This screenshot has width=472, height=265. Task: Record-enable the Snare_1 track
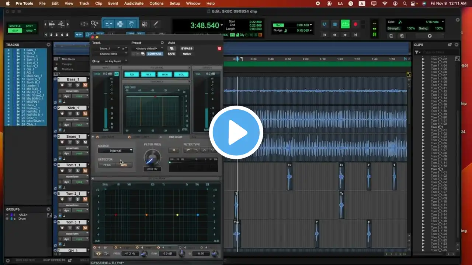pos(62,142)
